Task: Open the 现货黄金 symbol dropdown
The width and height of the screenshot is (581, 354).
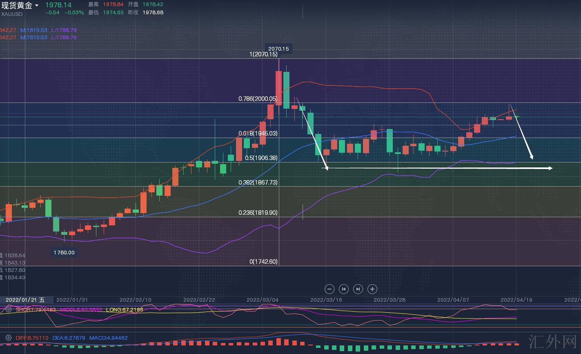Action: (37, 5)
